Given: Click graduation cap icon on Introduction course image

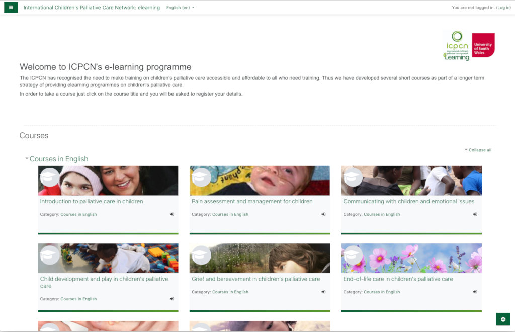Looking at the screenshot, I should (x=50, y=177).
